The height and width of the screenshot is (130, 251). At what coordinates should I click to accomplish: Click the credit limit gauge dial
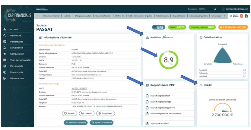tap(223, 107)
